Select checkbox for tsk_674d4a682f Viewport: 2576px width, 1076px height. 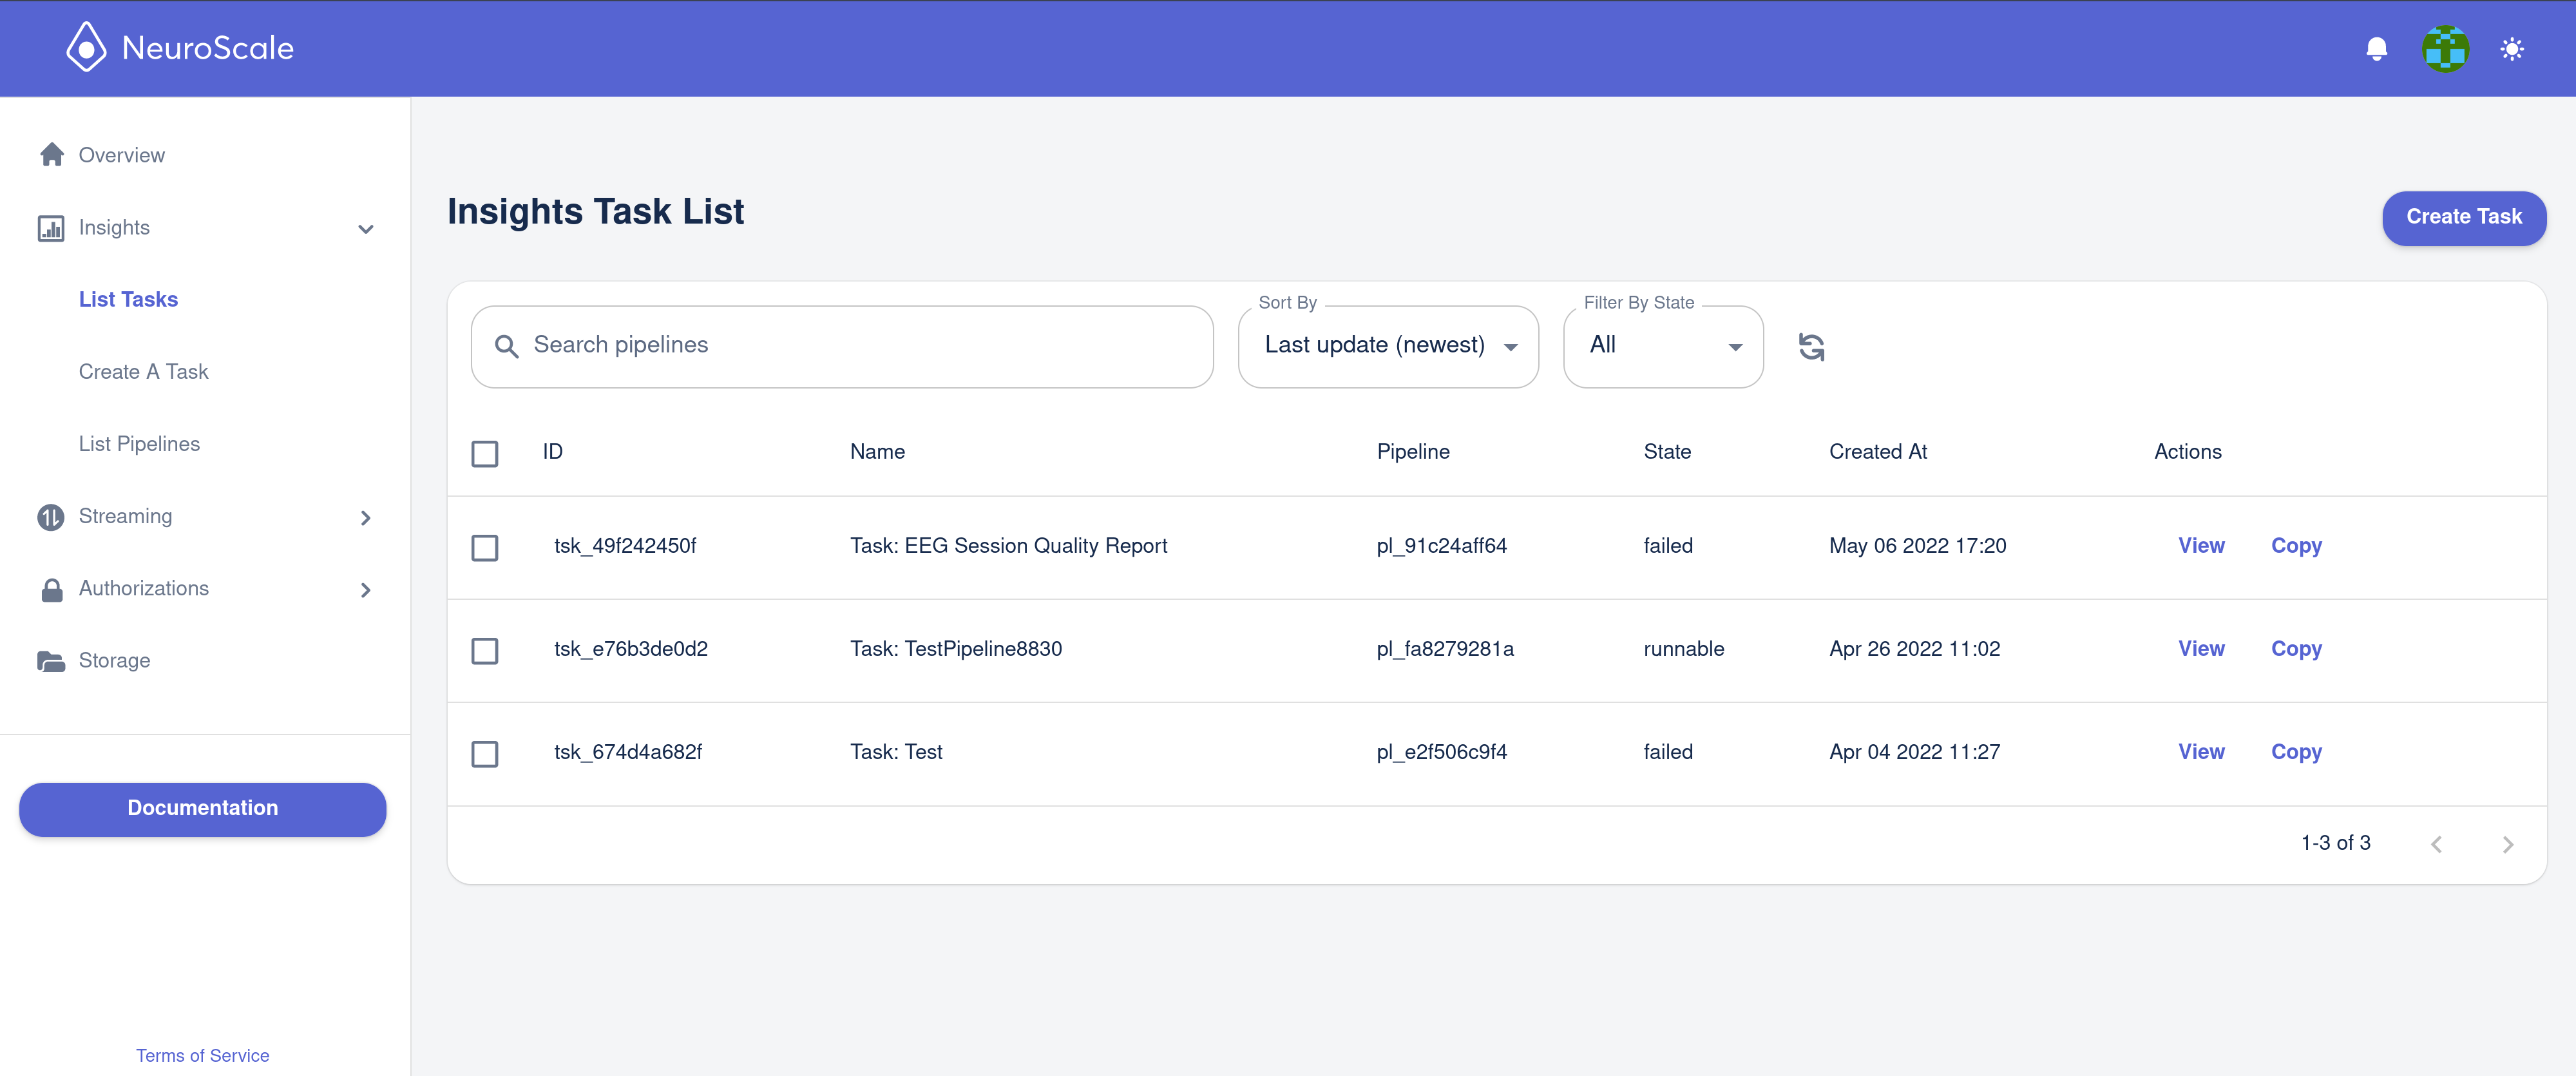coord(485,753)
